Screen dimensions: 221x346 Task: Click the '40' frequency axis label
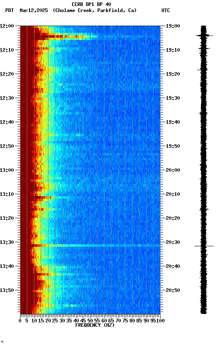pos(76,321)
